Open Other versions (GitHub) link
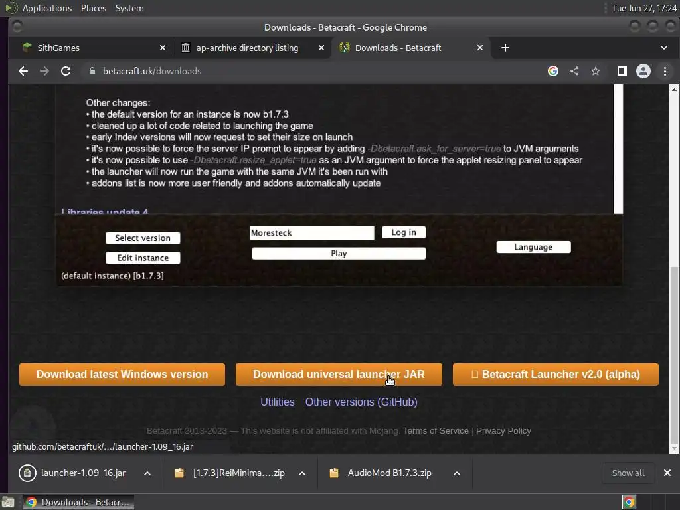The width and height of the screenshot is (680, 510). (361, 402)
